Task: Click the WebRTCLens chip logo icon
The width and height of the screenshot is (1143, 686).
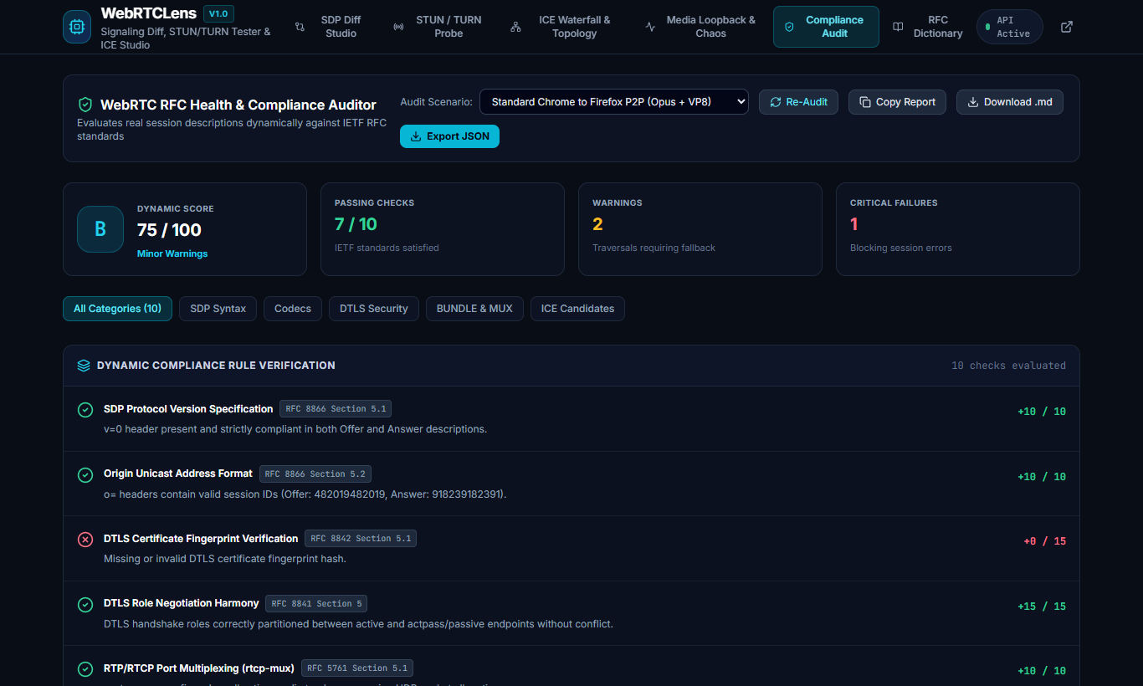Action: (x=77, y=27)
